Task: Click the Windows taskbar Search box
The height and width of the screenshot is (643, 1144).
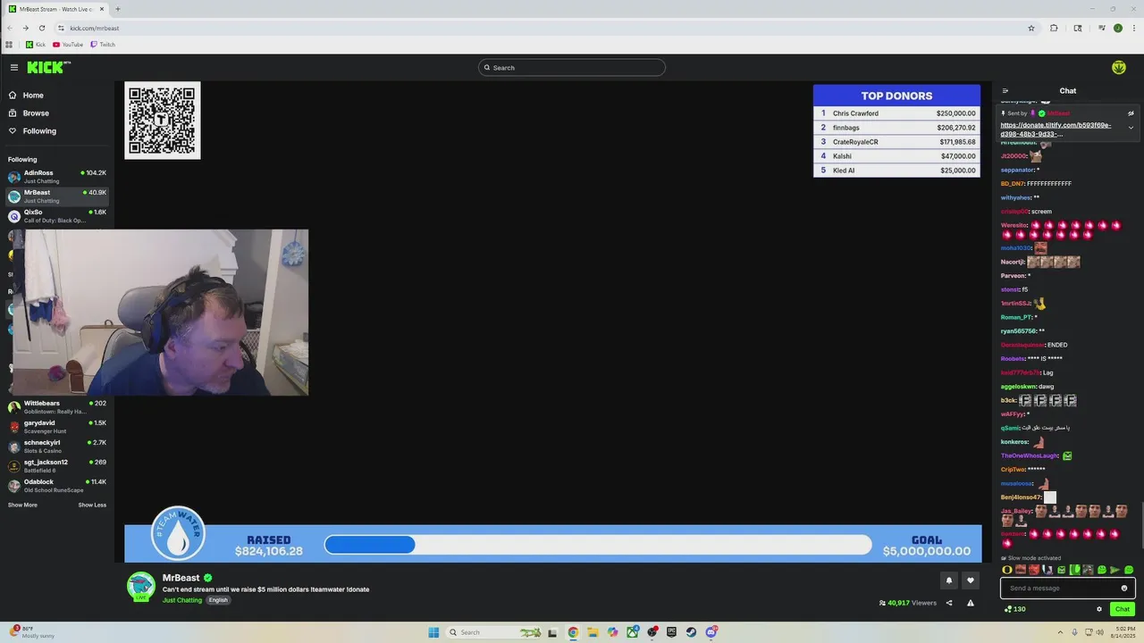Action: (496, 632)
